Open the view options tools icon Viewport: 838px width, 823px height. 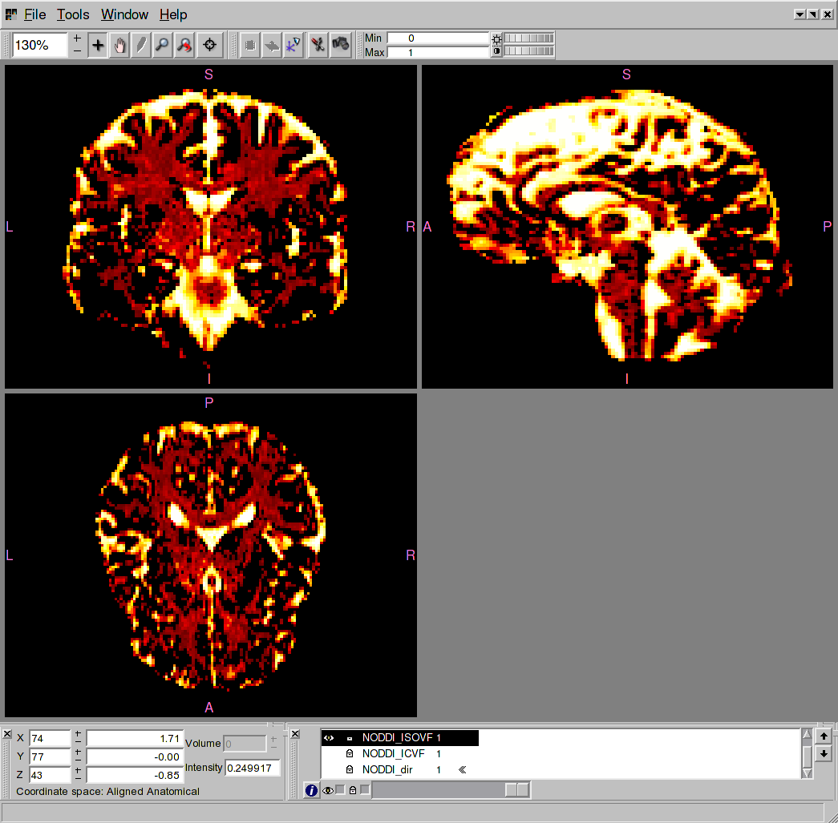point(318,45)
